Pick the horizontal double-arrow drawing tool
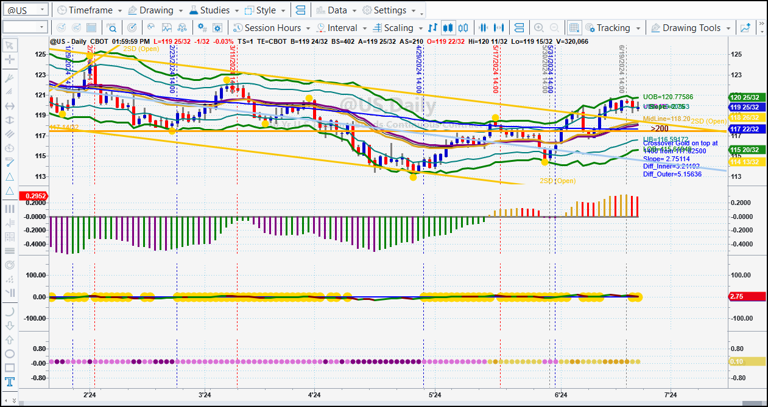This screenshot has width=768, height=407. tap(10, 106)
